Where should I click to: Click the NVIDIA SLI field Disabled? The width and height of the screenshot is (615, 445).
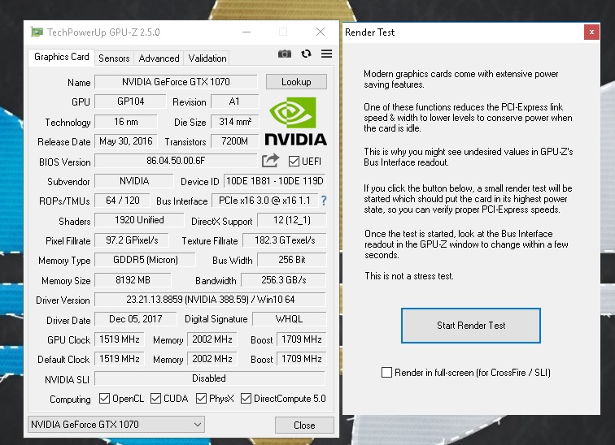pyautogui.click(x=210, y=378)
